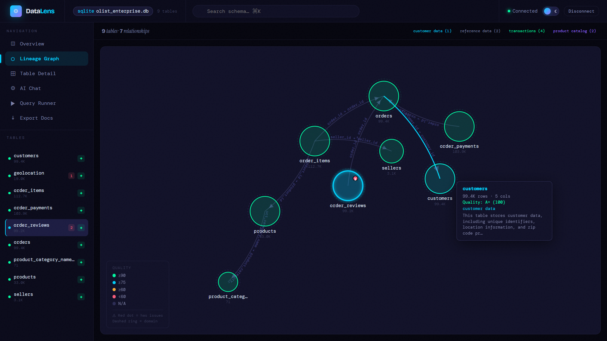Select order_payments in the tables list
This screenshot has width=607, height=341.
click(46, 210)
